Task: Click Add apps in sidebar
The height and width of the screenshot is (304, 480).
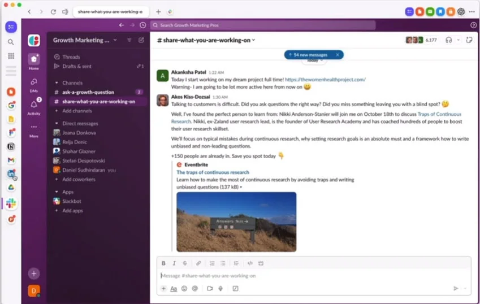Action: (72, 210)
